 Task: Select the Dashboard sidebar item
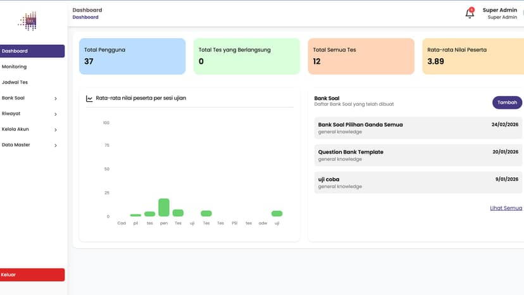coord(32,51)
